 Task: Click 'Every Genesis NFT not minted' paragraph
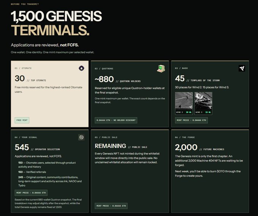click(x=127, y=158)
